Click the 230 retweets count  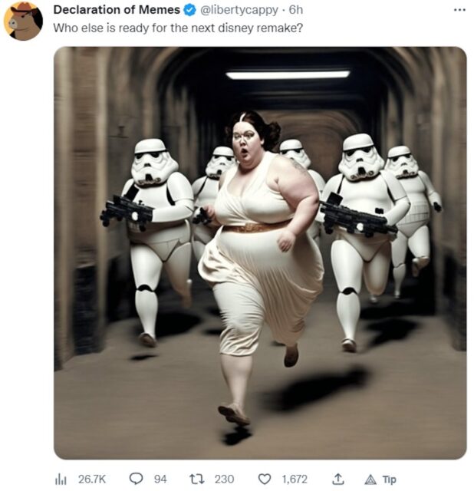click(x=224, y=479)
